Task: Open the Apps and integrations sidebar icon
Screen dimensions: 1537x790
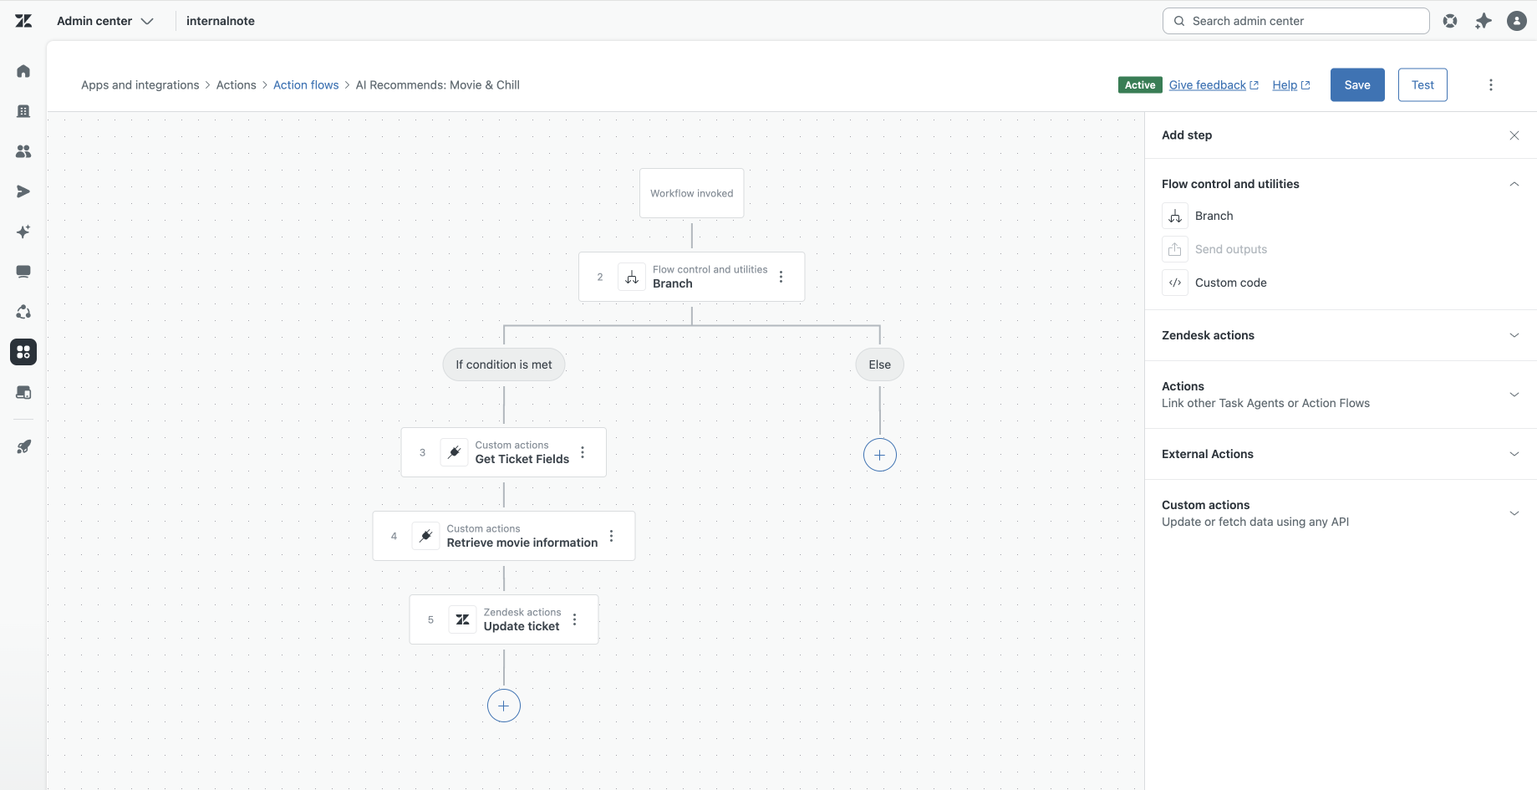Action: [23, 352]
